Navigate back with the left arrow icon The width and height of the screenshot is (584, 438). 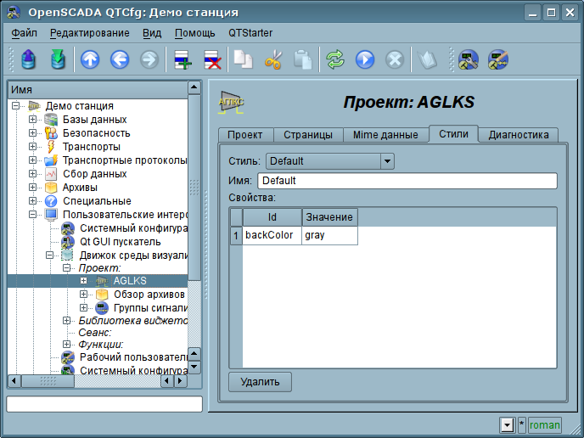pyautogui.click(x=120, y=59)
